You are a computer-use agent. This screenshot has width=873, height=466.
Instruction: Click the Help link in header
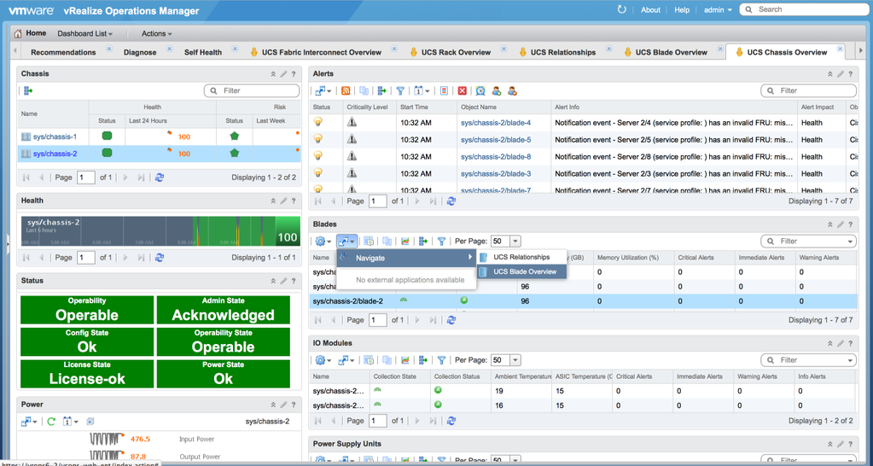(682, 9)
